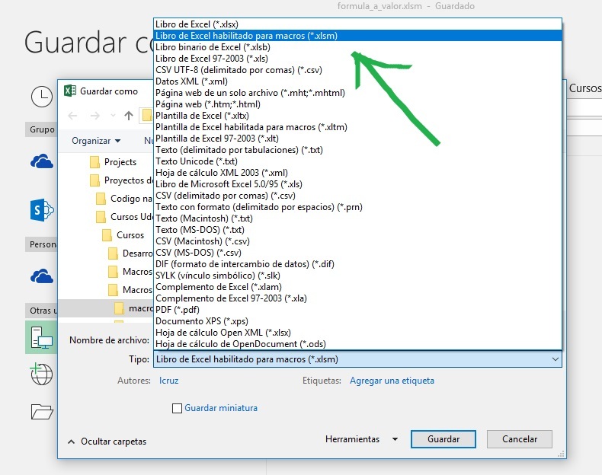Click the Browse open folder icon
Image resolution: width=602 pixels, height=475 pixels.
[42, 412]
